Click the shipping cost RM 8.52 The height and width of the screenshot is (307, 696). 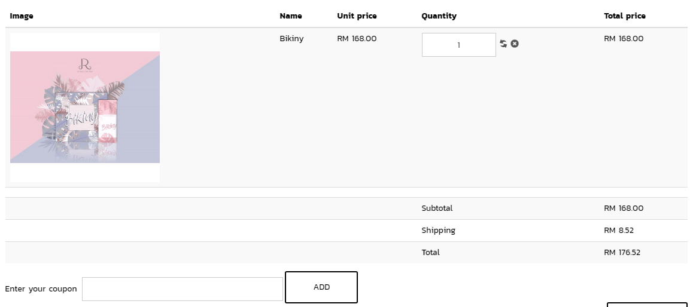619,231
